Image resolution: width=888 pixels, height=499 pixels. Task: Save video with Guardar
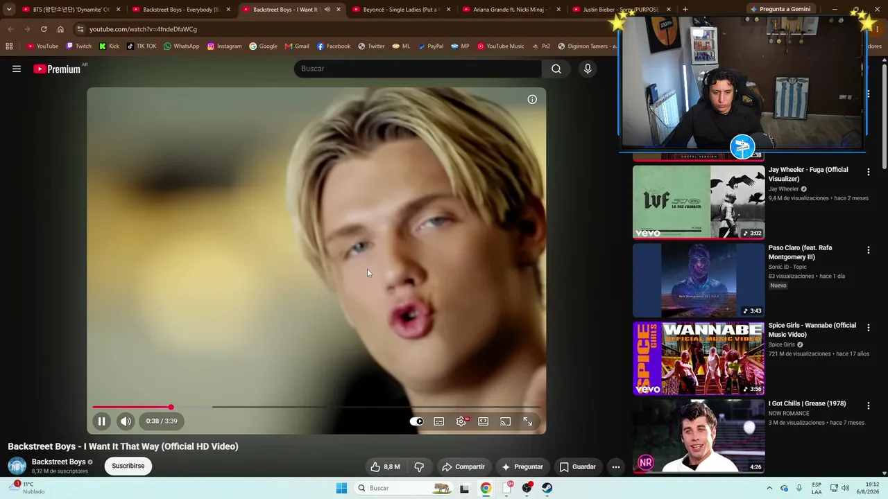click(578, 466)
